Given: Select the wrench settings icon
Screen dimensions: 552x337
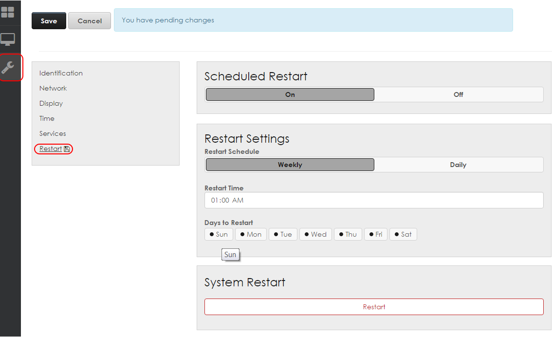Looking at the screenshot, I should [x=8, y=67].
